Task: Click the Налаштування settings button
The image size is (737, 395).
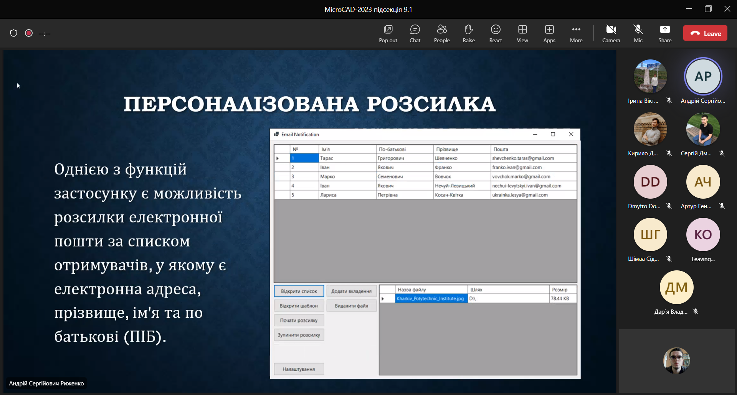Action: coord(299,369)
